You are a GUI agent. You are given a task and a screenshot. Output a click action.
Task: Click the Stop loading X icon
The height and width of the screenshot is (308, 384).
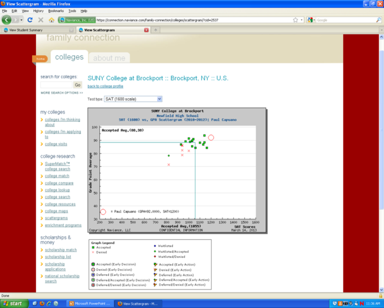[40, 20]
